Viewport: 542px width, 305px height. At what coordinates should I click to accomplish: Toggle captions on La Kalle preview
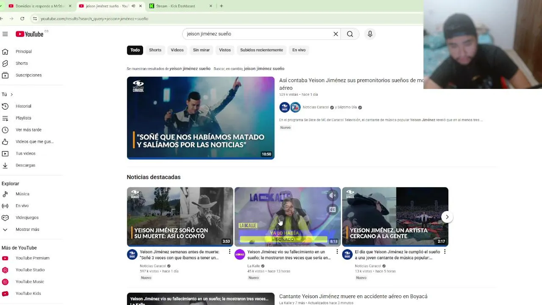click(x=332, y=209)
